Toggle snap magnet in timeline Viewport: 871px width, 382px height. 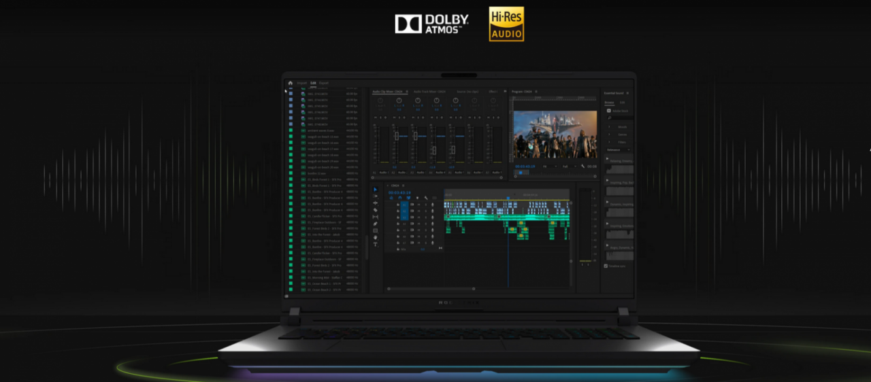point(400,198)
